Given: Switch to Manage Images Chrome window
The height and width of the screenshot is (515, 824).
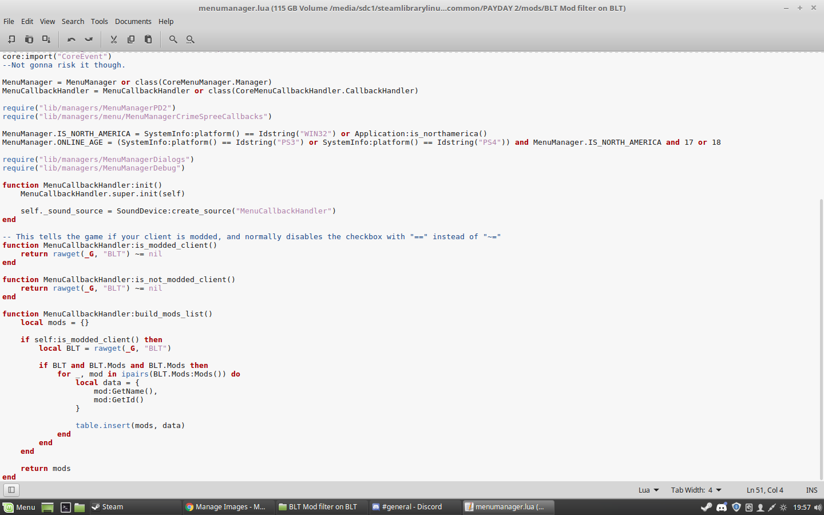Looking at the screenshot, I should [x=228, y=507].
